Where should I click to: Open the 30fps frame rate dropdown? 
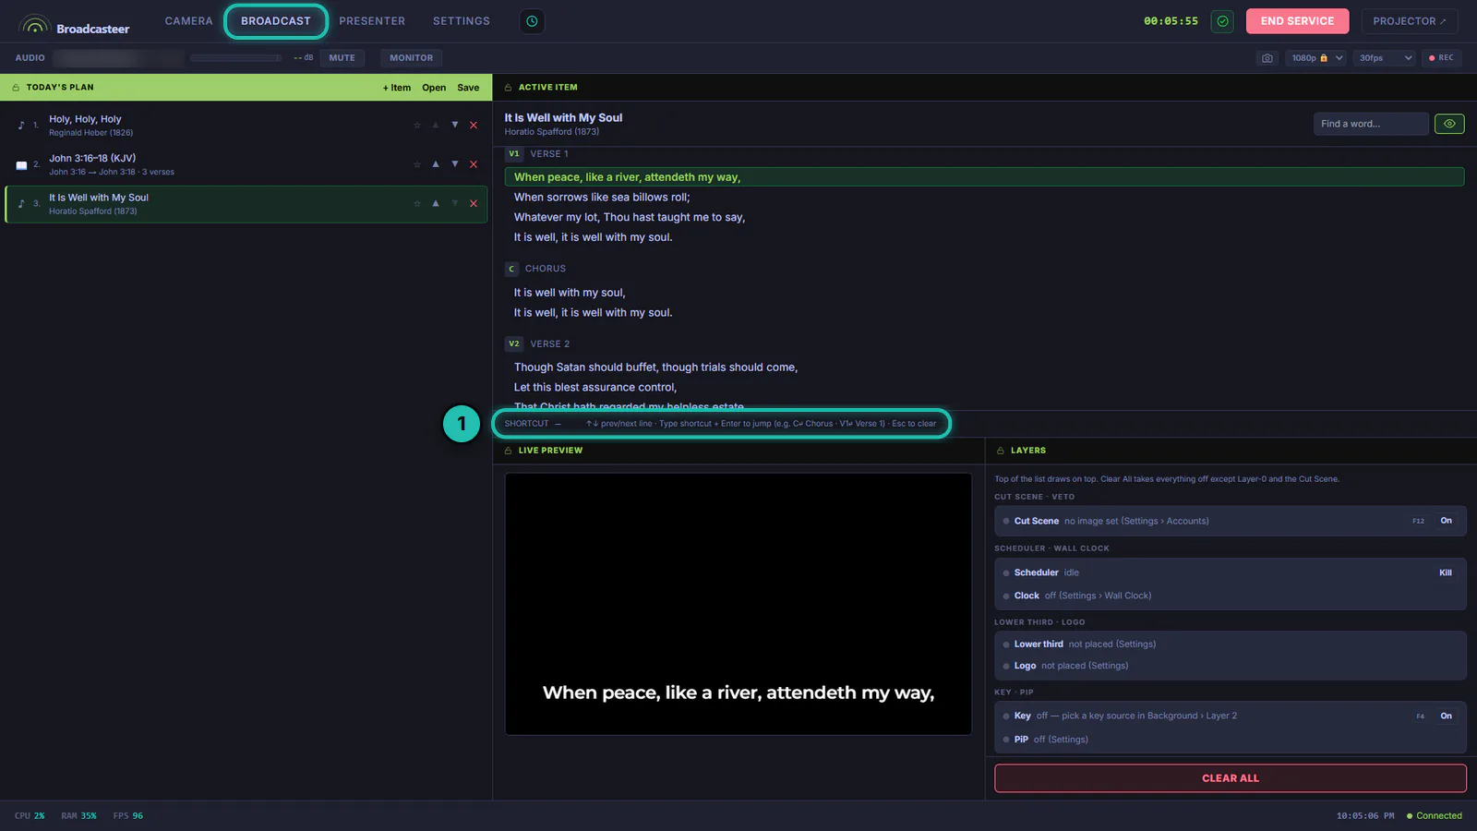[x=1385, y=58]
